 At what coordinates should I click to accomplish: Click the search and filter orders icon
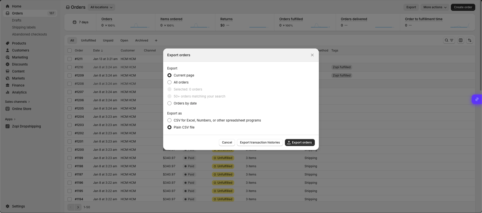pos(449,40)
